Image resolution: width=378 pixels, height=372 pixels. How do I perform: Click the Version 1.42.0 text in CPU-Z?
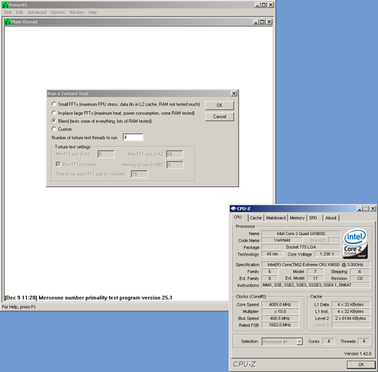click(x=357, y=353)
